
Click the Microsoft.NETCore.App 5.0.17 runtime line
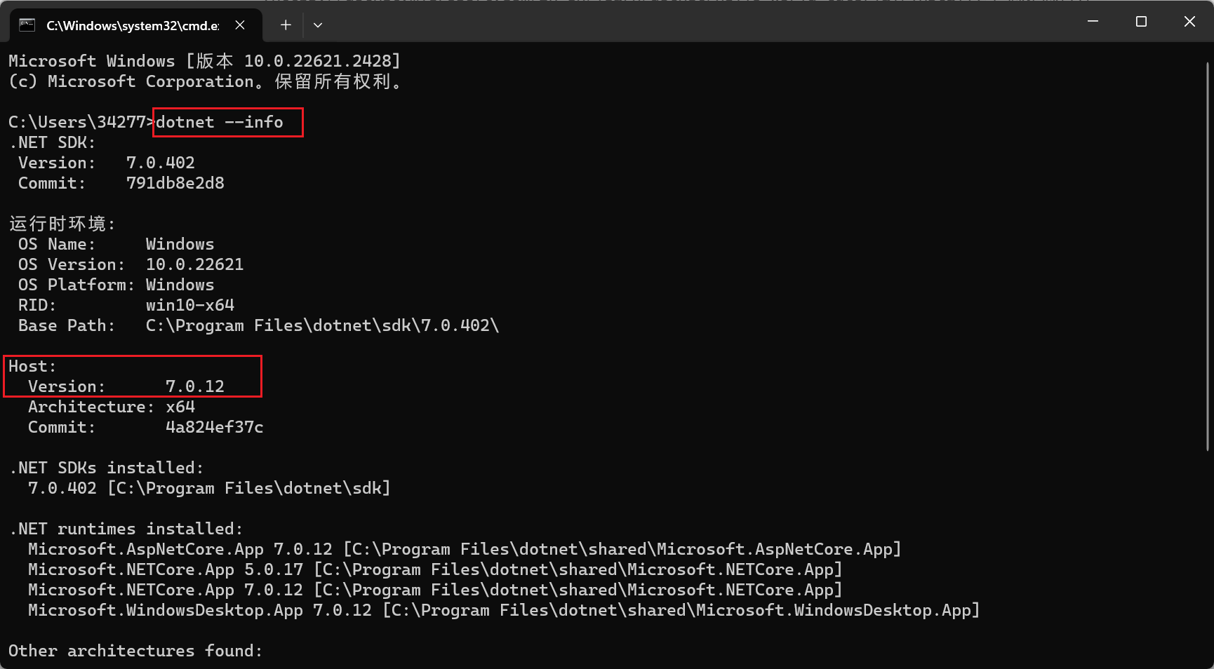click(x=434, y=569)
